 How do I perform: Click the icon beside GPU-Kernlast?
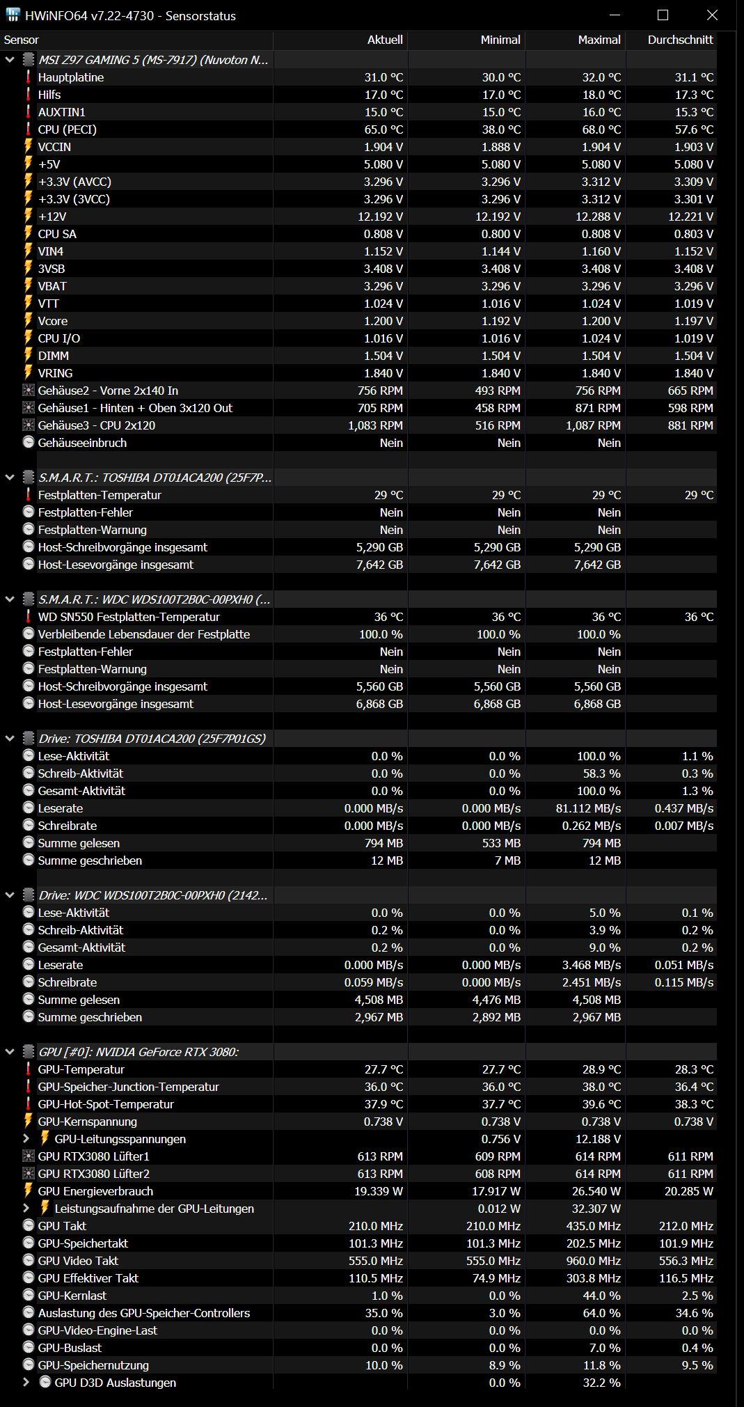[x=29, y=1295]
